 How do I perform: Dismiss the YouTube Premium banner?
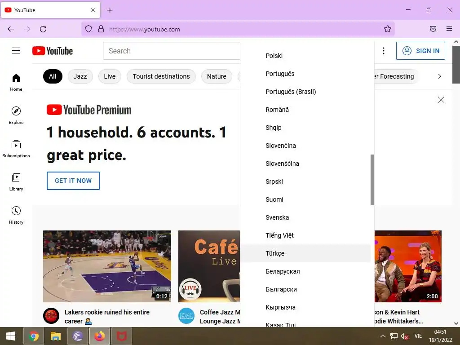pos(441,100)
